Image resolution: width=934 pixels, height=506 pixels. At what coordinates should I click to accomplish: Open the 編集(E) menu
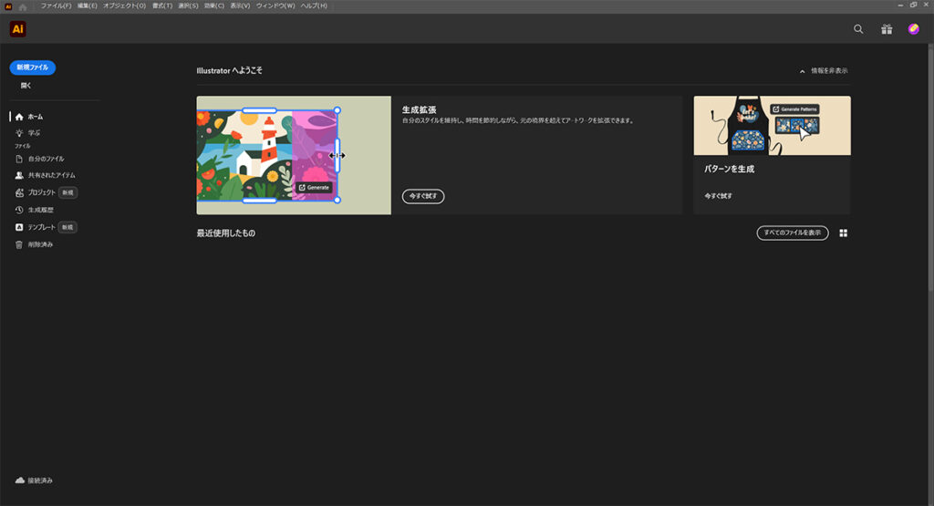pyautogui.click(x=87, y=5)
